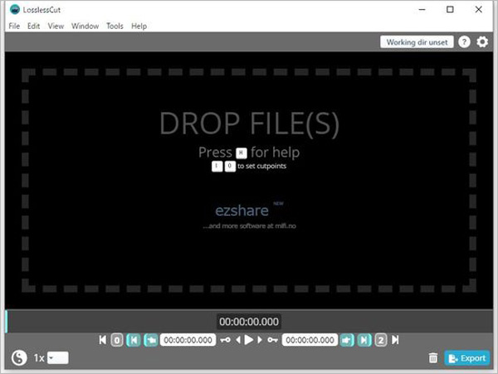The height and width of the screenshot is (374, 498).
Task: Seek to the next keyframe
Action: coord(272,340)
